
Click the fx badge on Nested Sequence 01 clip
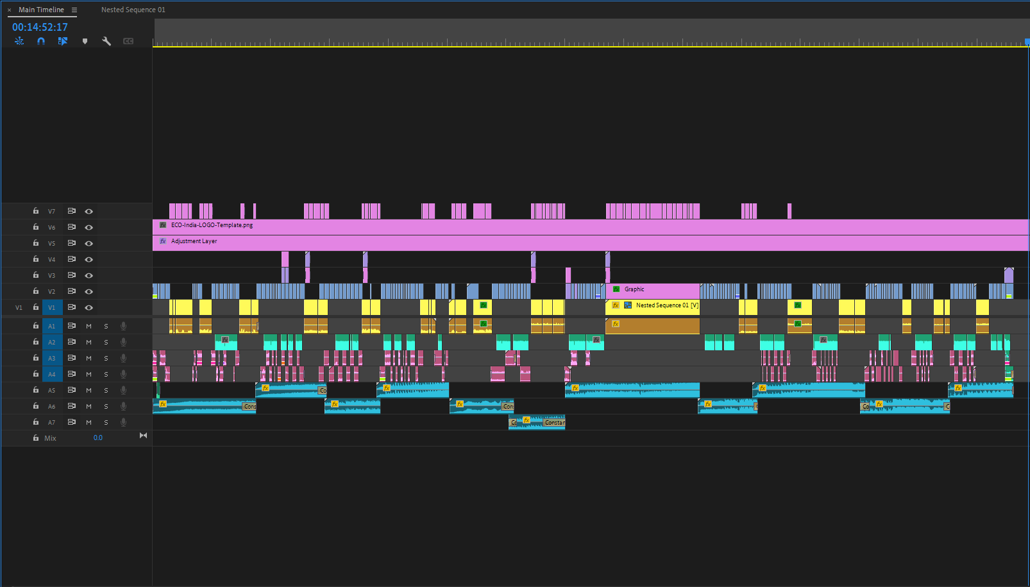(615, 305)
